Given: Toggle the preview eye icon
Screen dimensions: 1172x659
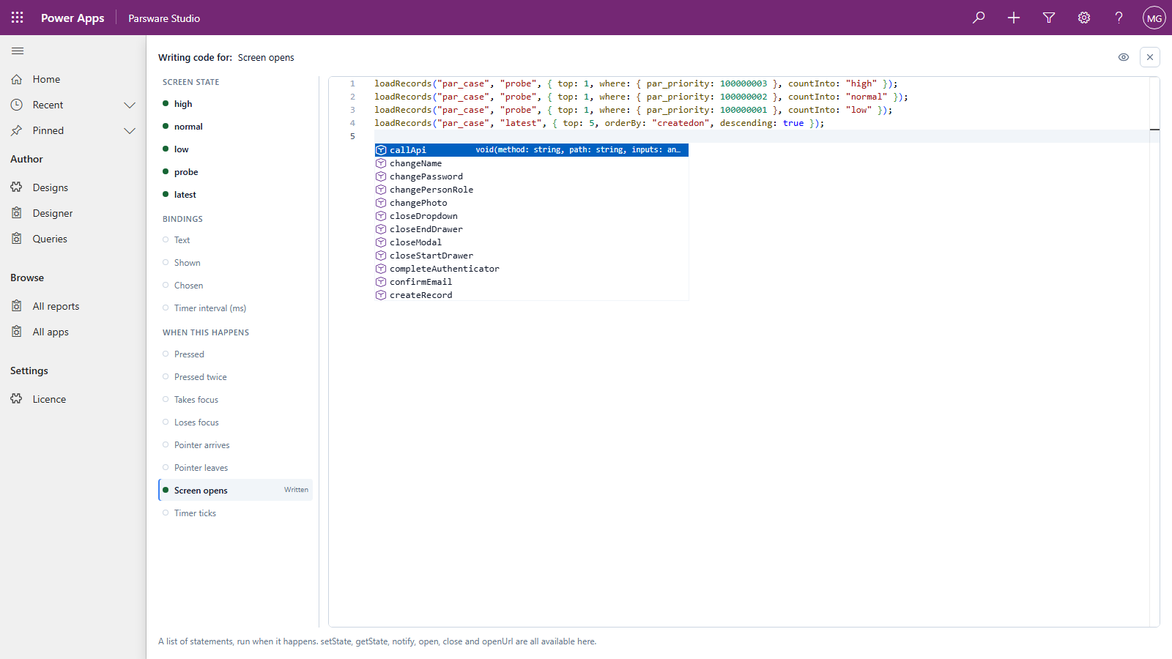Looking at the screenshot, I should pos(1124,57).
